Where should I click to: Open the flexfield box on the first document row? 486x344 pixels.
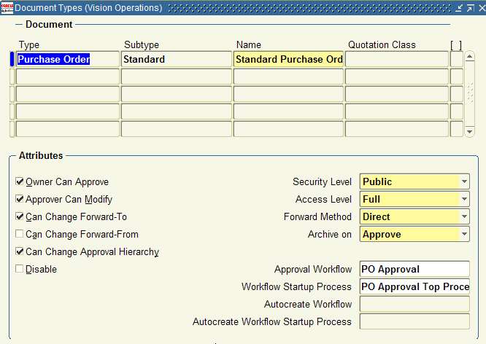[x=456, y=59]
